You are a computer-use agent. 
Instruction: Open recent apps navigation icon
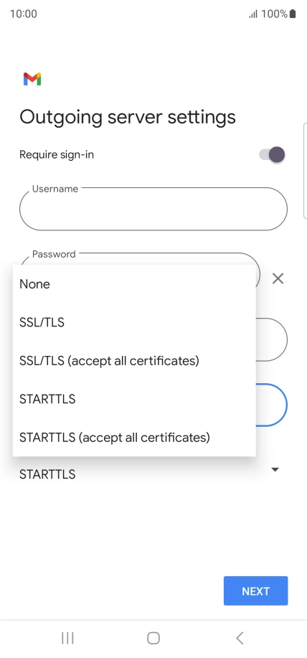point(67,638)
